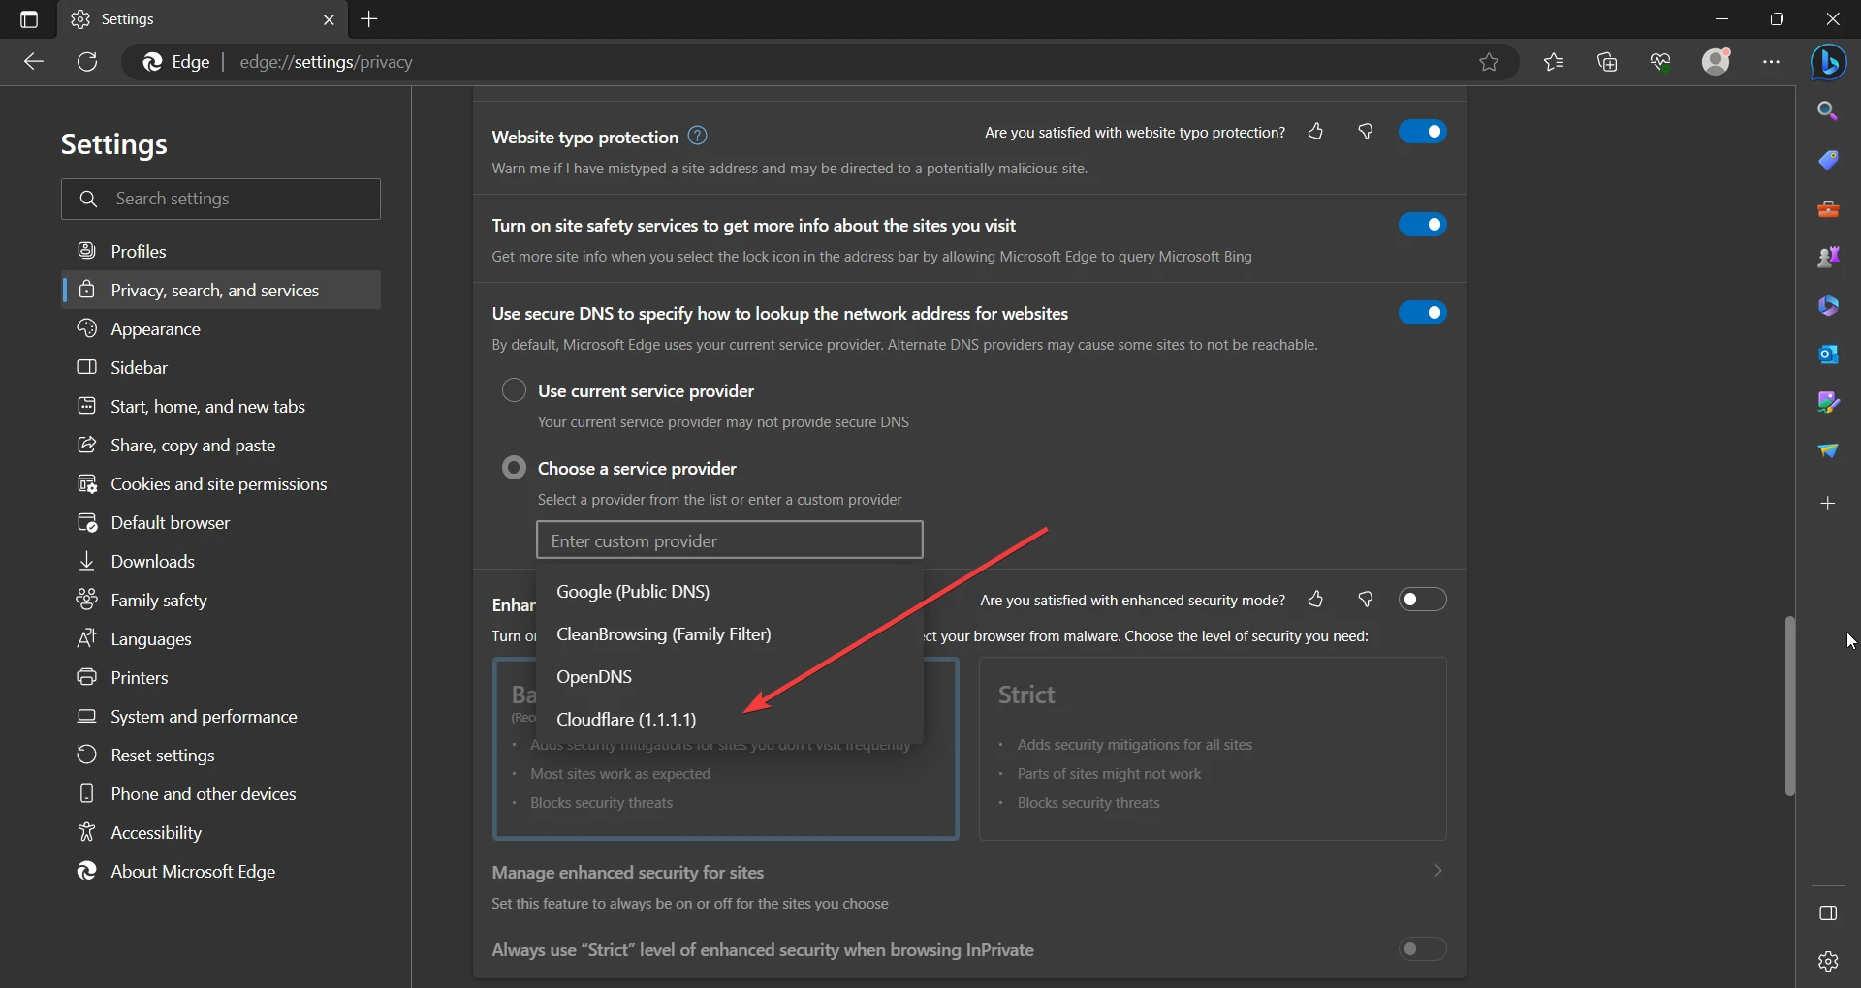This screenshot has height=988, width=1861.
Task: Open sidebar settings gear icon
Action: [x=1828, y=961]
